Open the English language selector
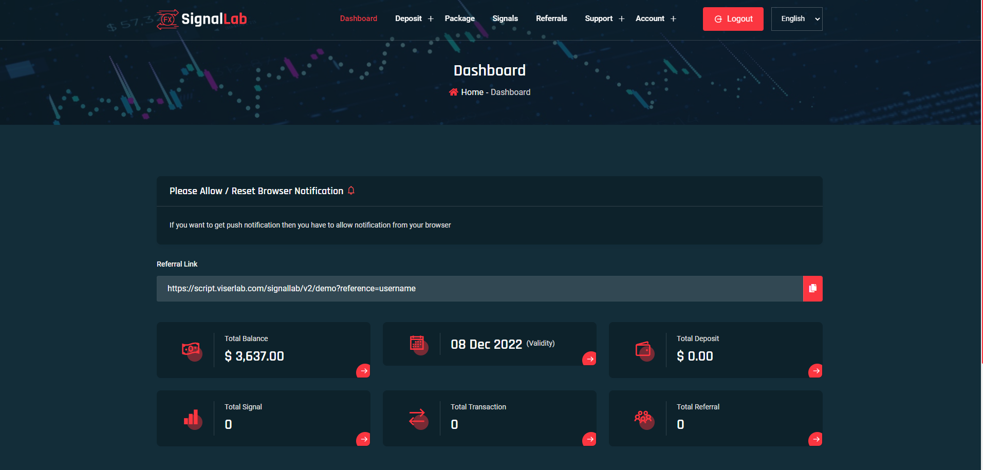The height and width of the screenshot is (470, 983). pyautogui.click(x=796, y=19)
